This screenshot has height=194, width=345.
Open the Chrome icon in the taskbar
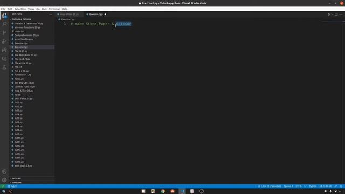point(163,191)
